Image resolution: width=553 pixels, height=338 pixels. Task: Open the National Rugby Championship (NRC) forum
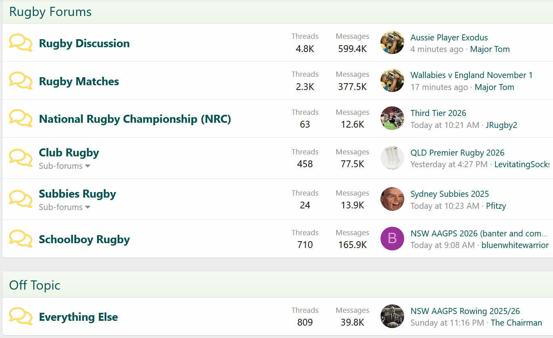coord(135,119)
